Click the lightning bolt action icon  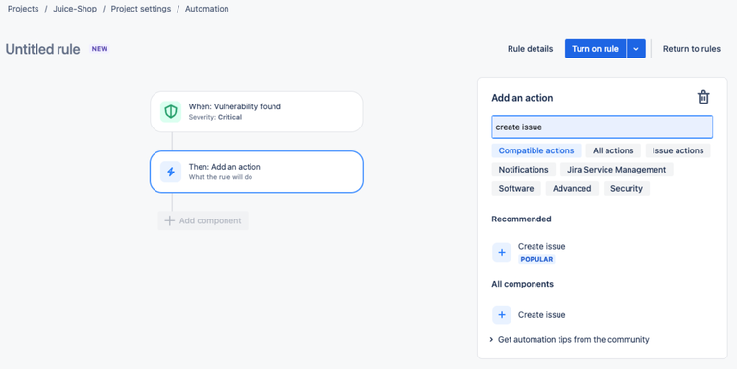[171, 172]
